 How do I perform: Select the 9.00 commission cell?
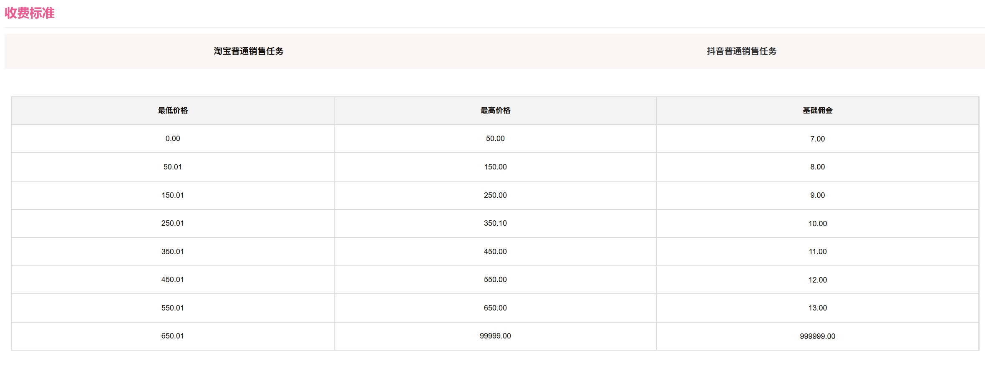[817, 195]
